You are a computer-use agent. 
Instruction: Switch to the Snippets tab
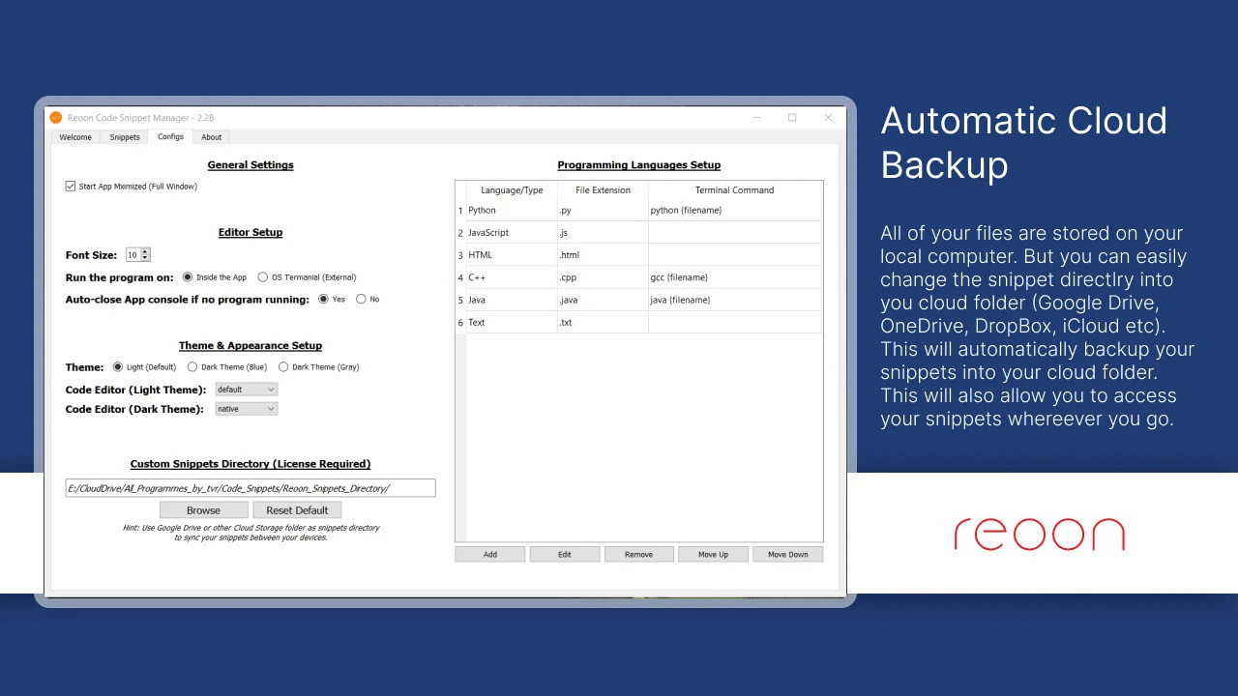tap(125, 137)
